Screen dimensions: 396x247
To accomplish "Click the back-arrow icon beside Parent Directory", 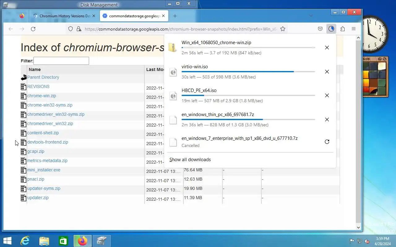I will 24,77.
